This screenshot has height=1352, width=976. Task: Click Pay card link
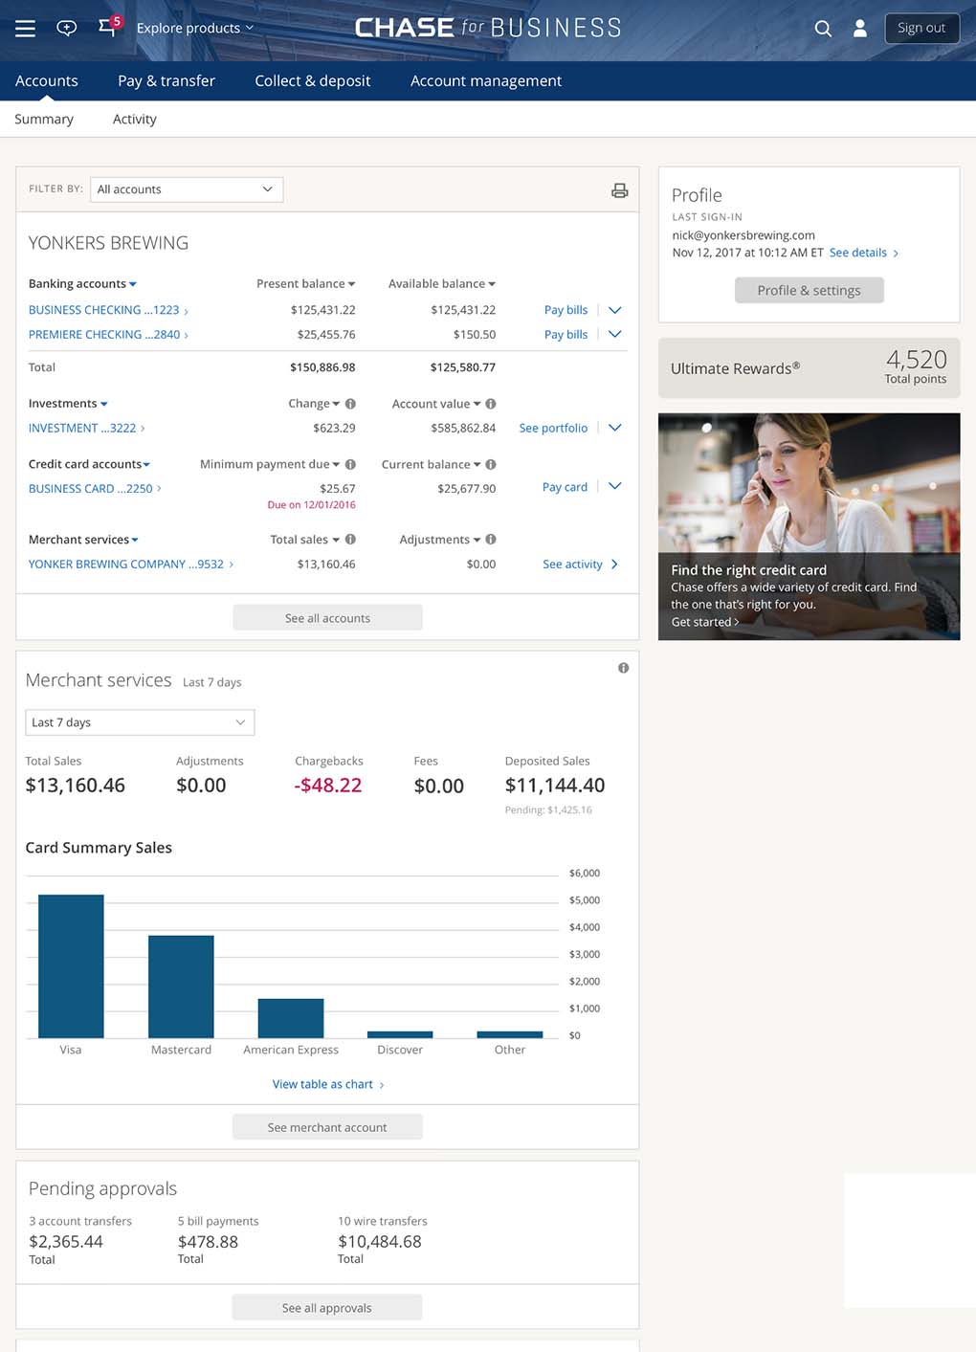click(565, 487)
